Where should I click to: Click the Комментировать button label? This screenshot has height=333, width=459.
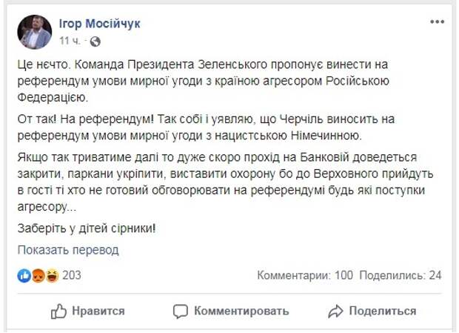pos(241,311)
